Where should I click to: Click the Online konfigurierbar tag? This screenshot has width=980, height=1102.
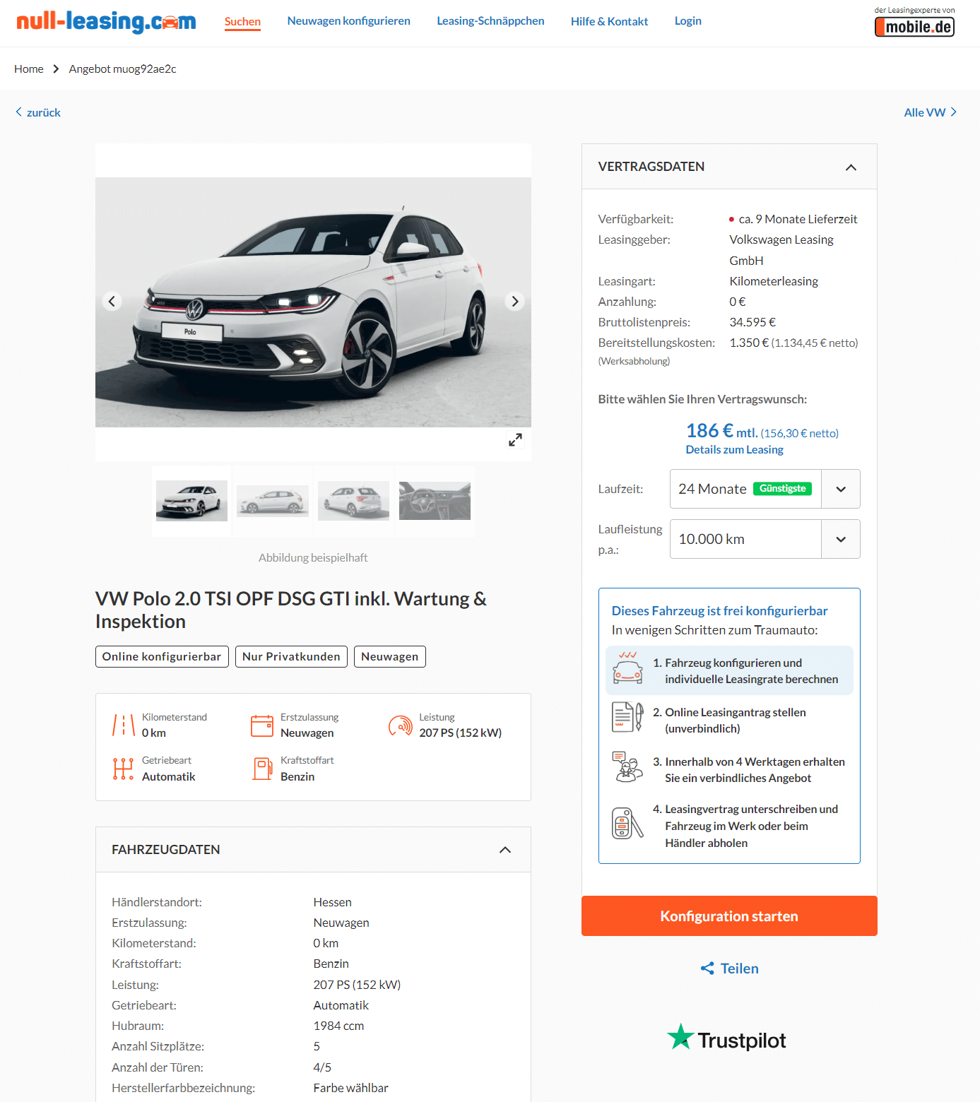click(x=162, y=656)
